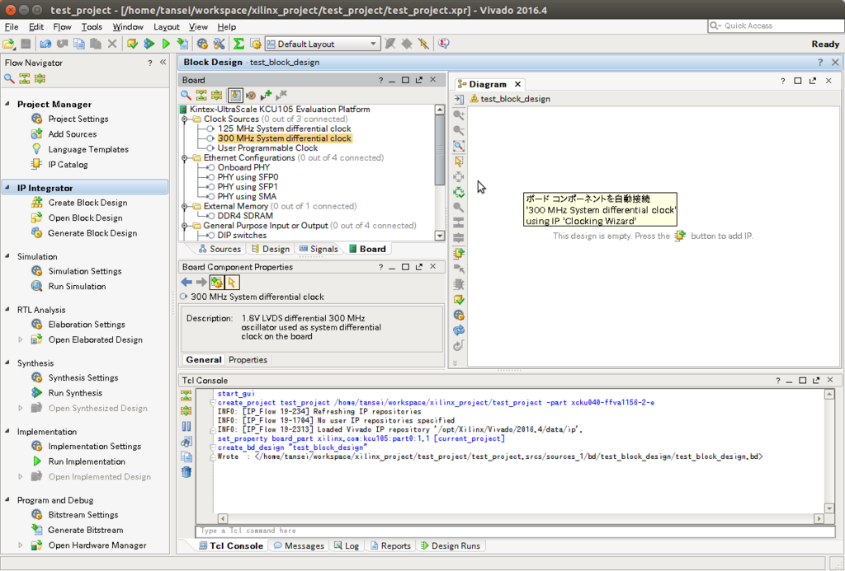The width and height of the screenshot is (845, 571).
Task: Open the Properties tab in Board Component Properties
Action: tap(248, 359)
